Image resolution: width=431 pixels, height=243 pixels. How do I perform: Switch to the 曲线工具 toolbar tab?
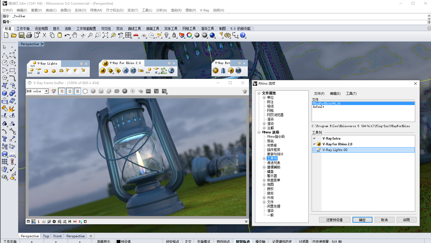[x=134, y=29]
